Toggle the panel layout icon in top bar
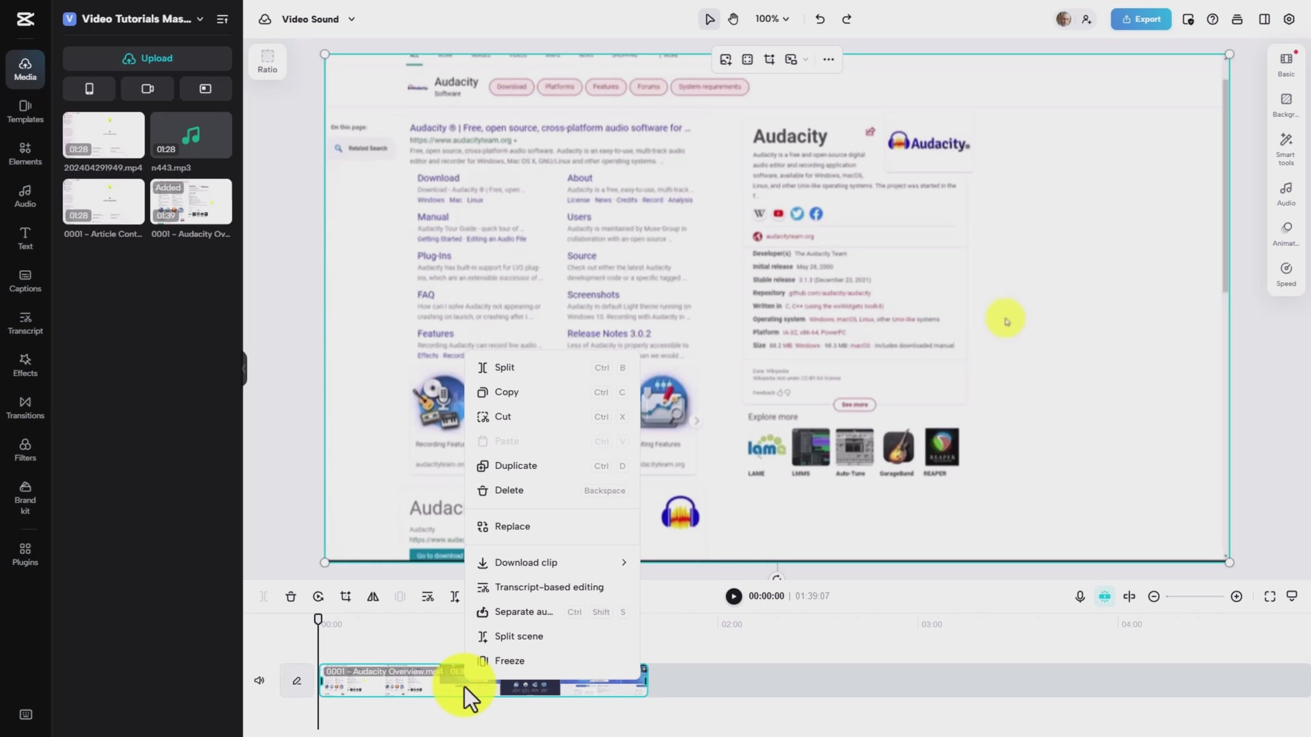 (x=1264, y=19)
